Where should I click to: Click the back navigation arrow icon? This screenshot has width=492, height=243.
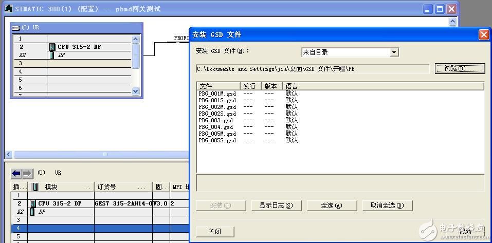[x=16, y=173]
